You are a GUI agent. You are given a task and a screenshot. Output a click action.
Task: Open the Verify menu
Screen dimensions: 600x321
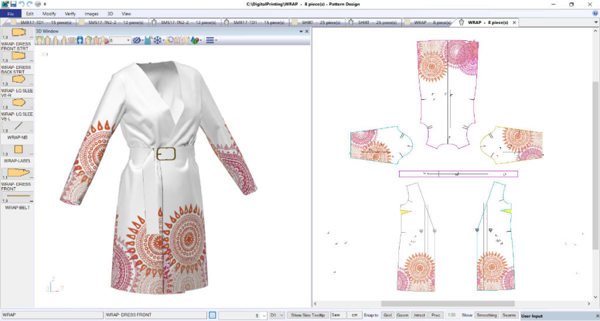point(70,13)
